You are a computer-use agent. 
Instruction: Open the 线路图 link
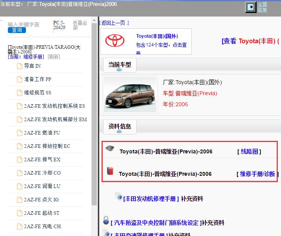coord(249,152)
